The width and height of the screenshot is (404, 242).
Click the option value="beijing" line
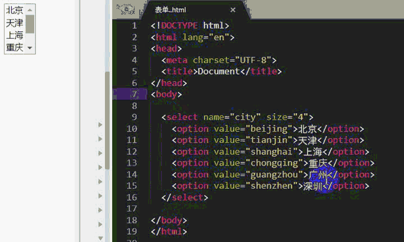(268, 129)
